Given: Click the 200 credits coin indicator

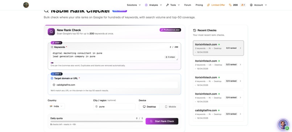Looking at the screenshot, I should point(233,5).
